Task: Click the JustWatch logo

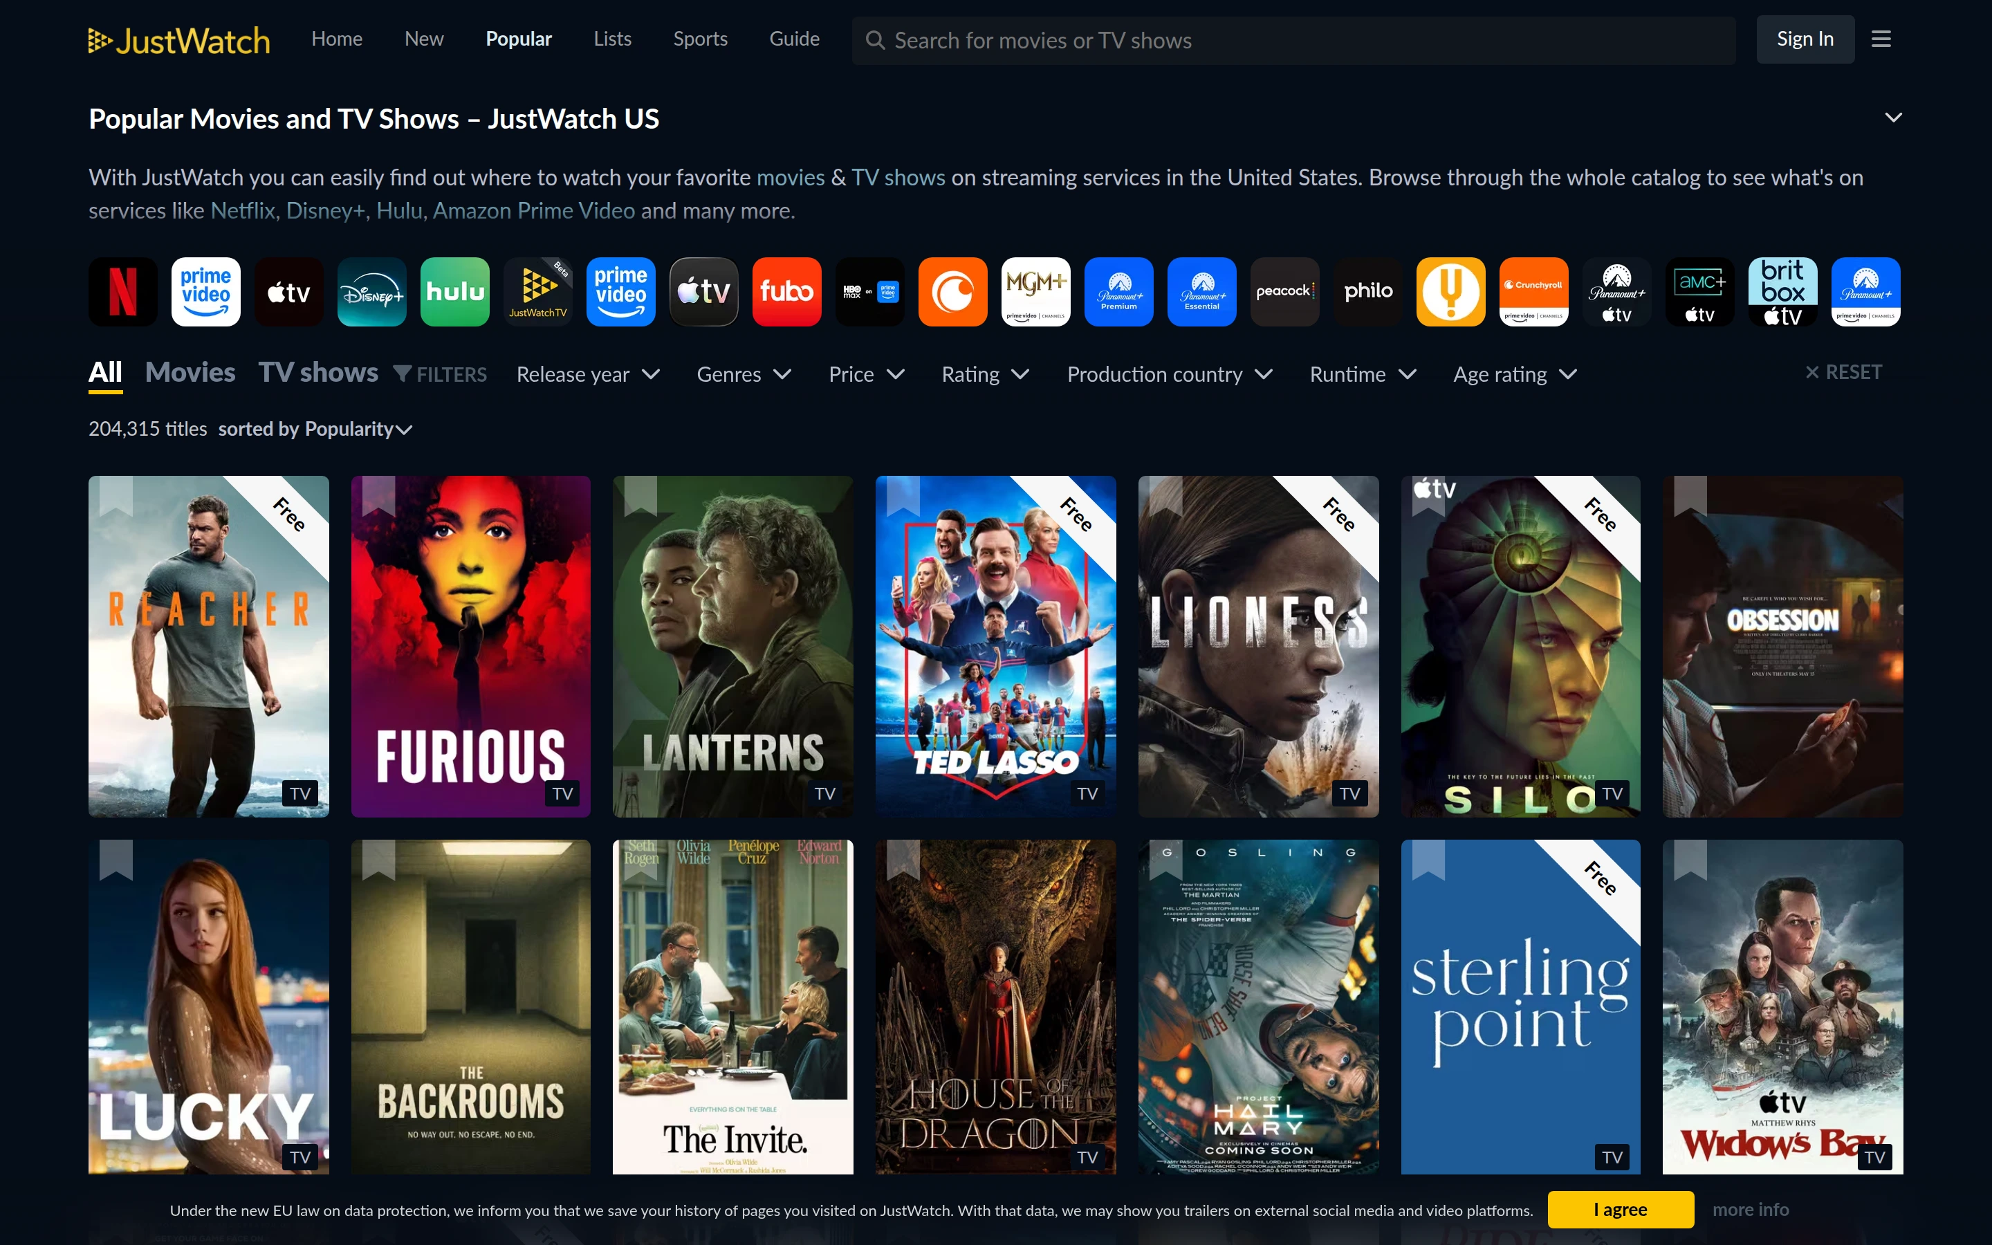Action: [179, 40]
